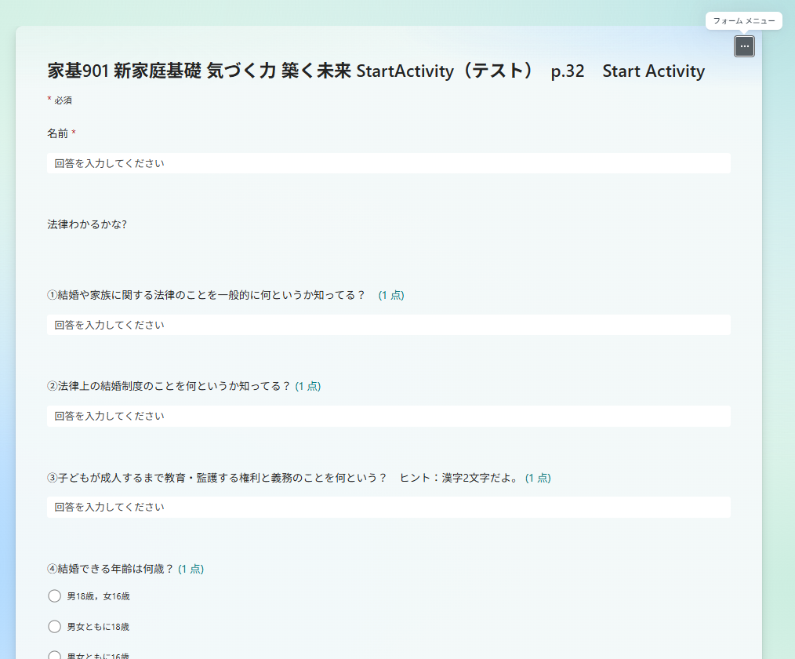Click the 法律わかるかな? section text
This screenshot has height=659, width=795.
(87, 224)
